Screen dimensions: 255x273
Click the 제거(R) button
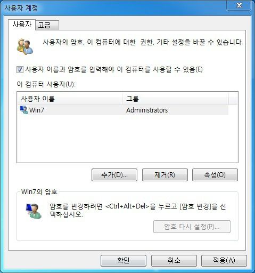click(165, 175)
